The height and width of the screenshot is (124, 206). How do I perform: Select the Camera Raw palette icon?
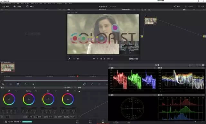point(3,84)
